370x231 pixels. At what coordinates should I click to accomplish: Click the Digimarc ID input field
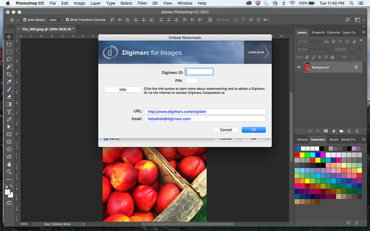(199, 72)
